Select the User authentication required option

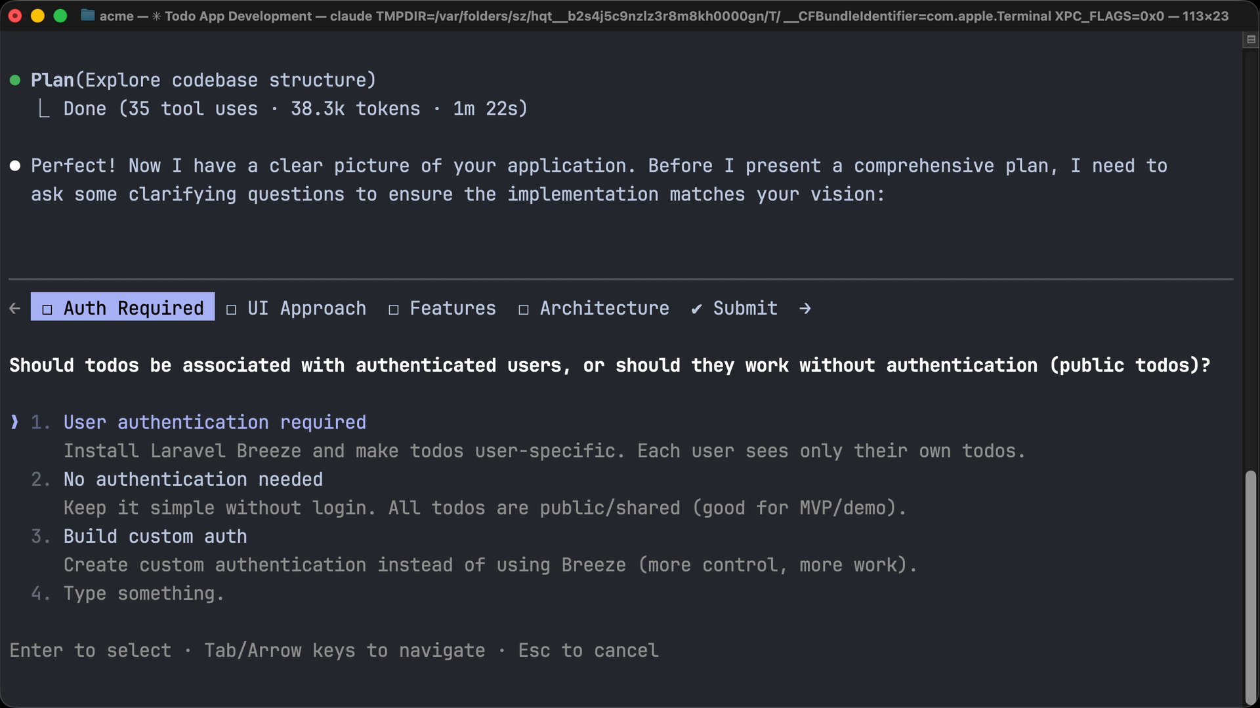point(215,422)
